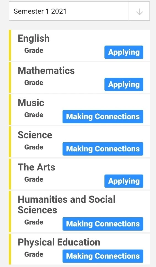The image size is (156, 267).
Task: Click the Applying badge for The Arts
Action: coord(124,181)
